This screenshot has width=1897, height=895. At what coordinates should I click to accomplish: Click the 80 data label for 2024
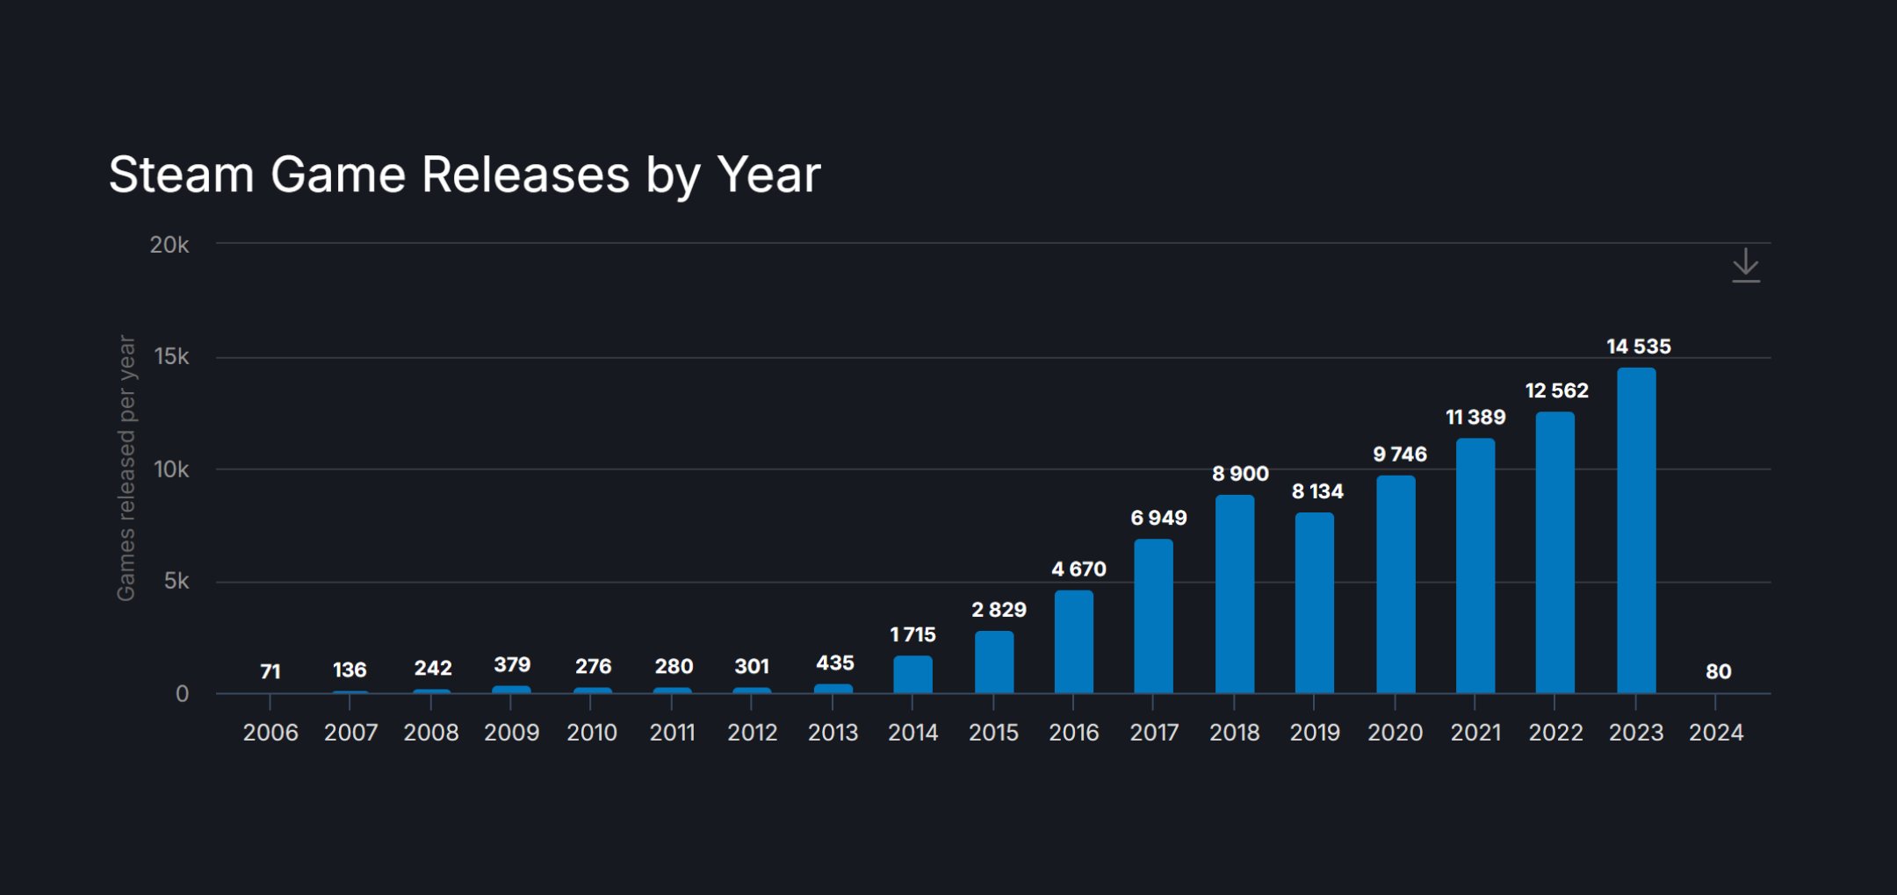1718,671
